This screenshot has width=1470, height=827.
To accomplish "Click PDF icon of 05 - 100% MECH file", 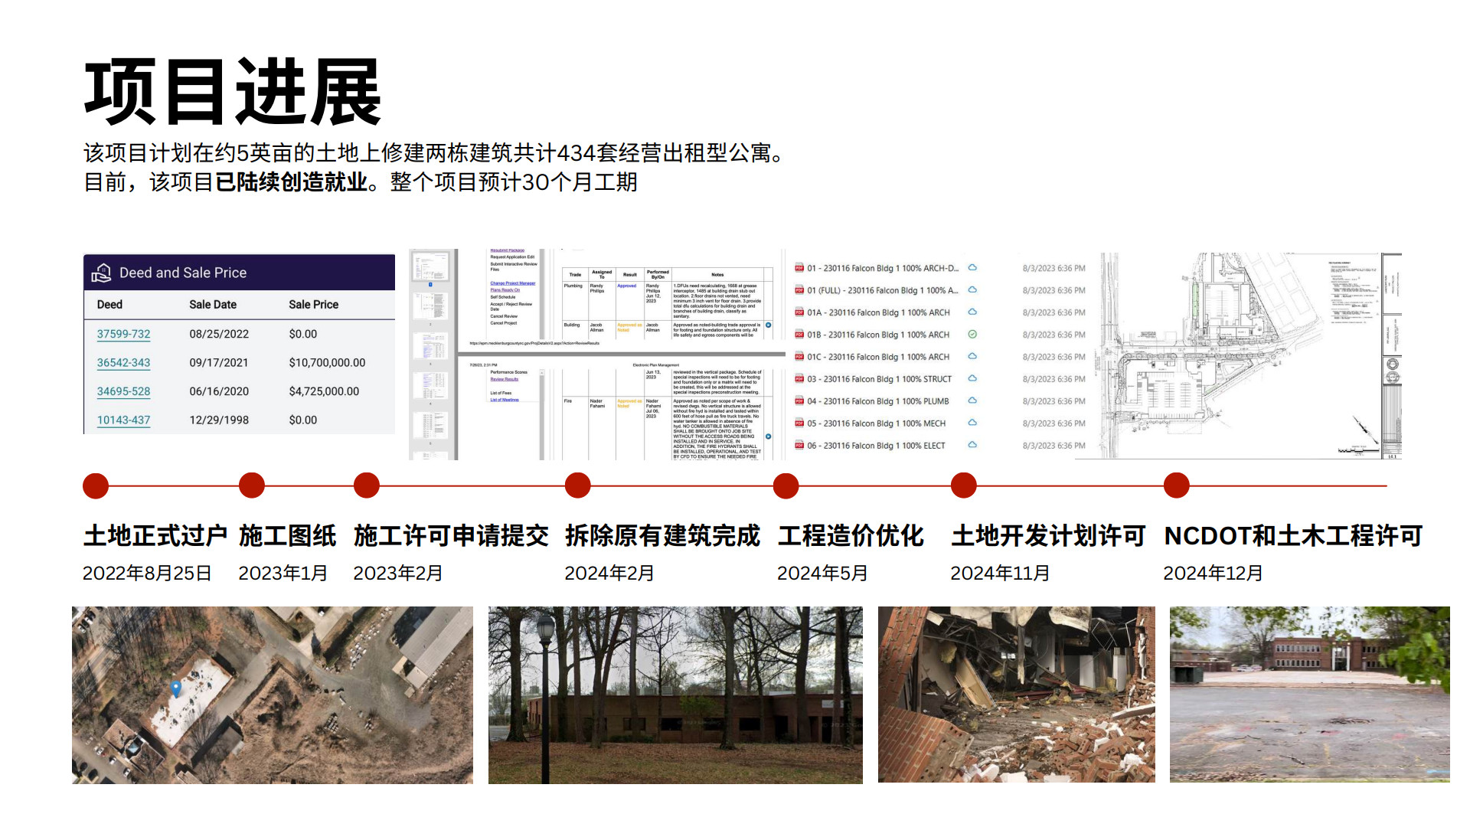I will pyautogui.click(x=799, y=423).
